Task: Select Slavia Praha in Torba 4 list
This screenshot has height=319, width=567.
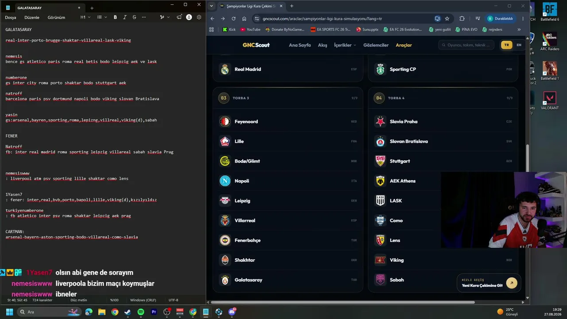Action: tap(443, 121)
